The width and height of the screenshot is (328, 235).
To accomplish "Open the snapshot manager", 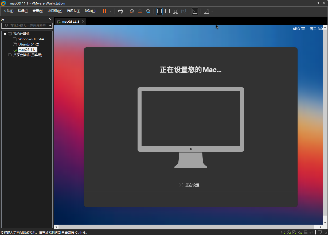I will [x=148, y=11].
